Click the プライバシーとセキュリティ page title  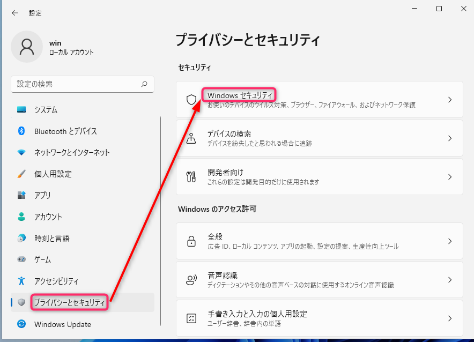coord(248,40)
